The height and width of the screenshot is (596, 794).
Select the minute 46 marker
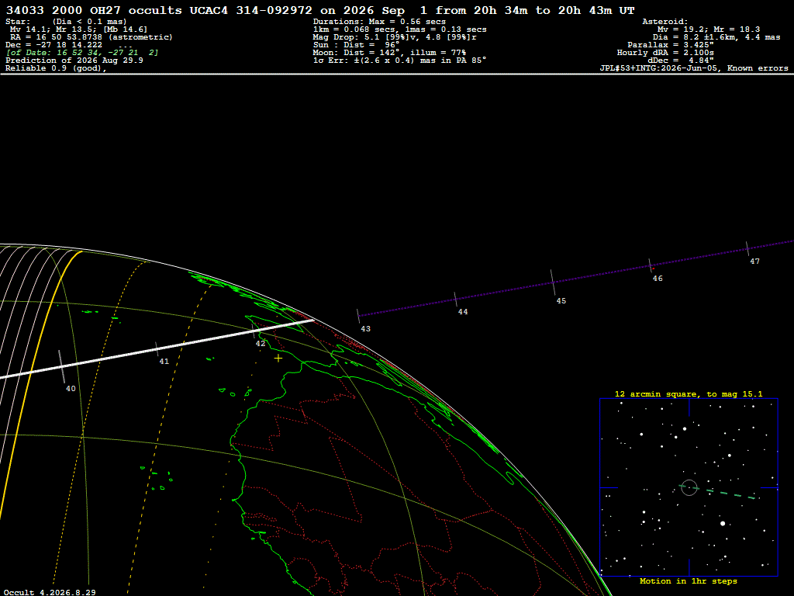(x=651, y=265)
